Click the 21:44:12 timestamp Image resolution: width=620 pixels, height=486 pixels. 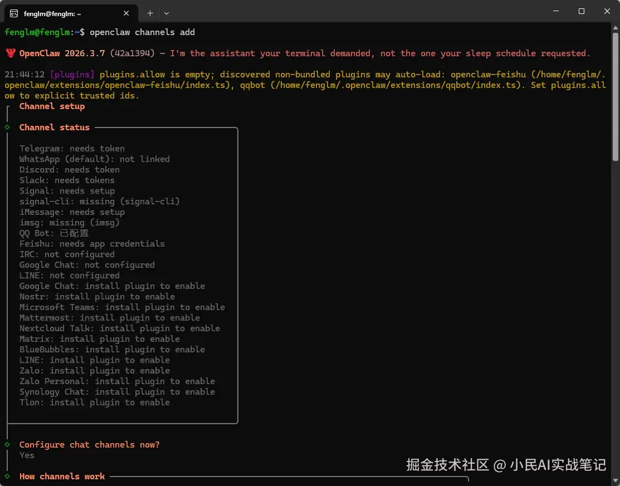[24, 74]
